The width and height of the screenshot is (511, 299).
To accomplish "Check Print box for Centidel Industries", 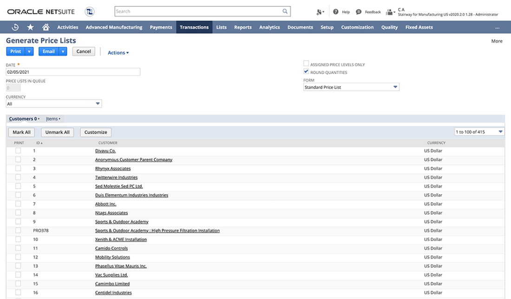I will click(x=18, y=292).
